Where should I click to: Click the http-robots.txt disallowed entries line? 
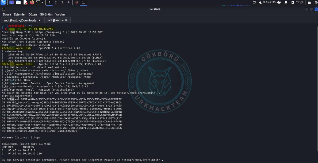(34, 67)
